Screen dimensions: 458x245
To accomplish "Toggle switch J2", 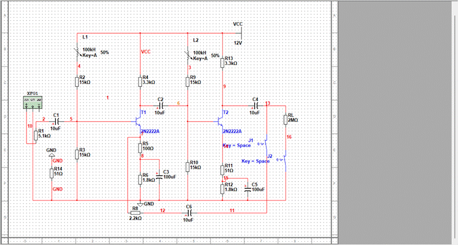I will click(284, 160).
